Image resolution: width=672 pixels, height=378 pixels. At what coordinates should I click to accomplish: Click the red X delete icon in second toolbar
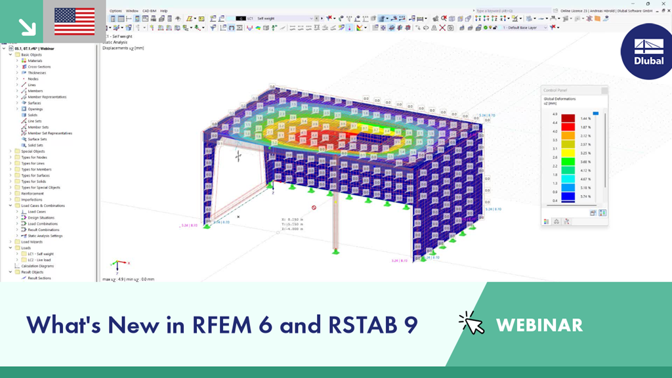(442, 28)
